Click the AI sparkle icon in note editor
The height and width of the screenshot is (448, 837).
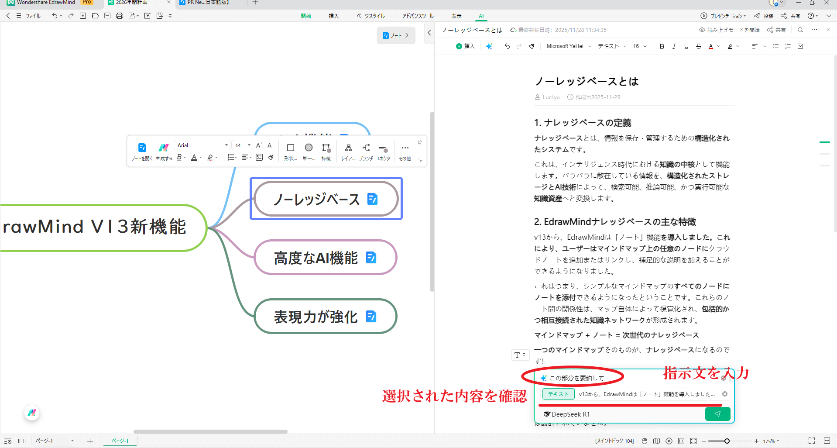click(x=489, y=46)
